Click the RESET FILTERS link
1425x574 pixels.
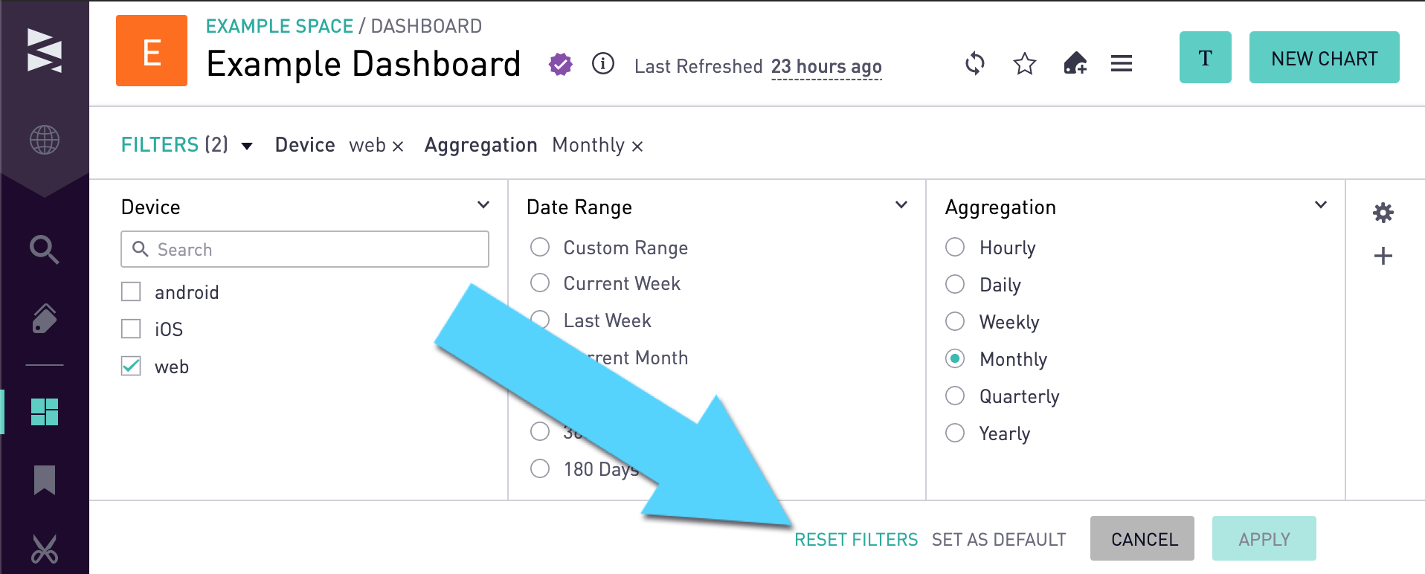pos(856,539)
